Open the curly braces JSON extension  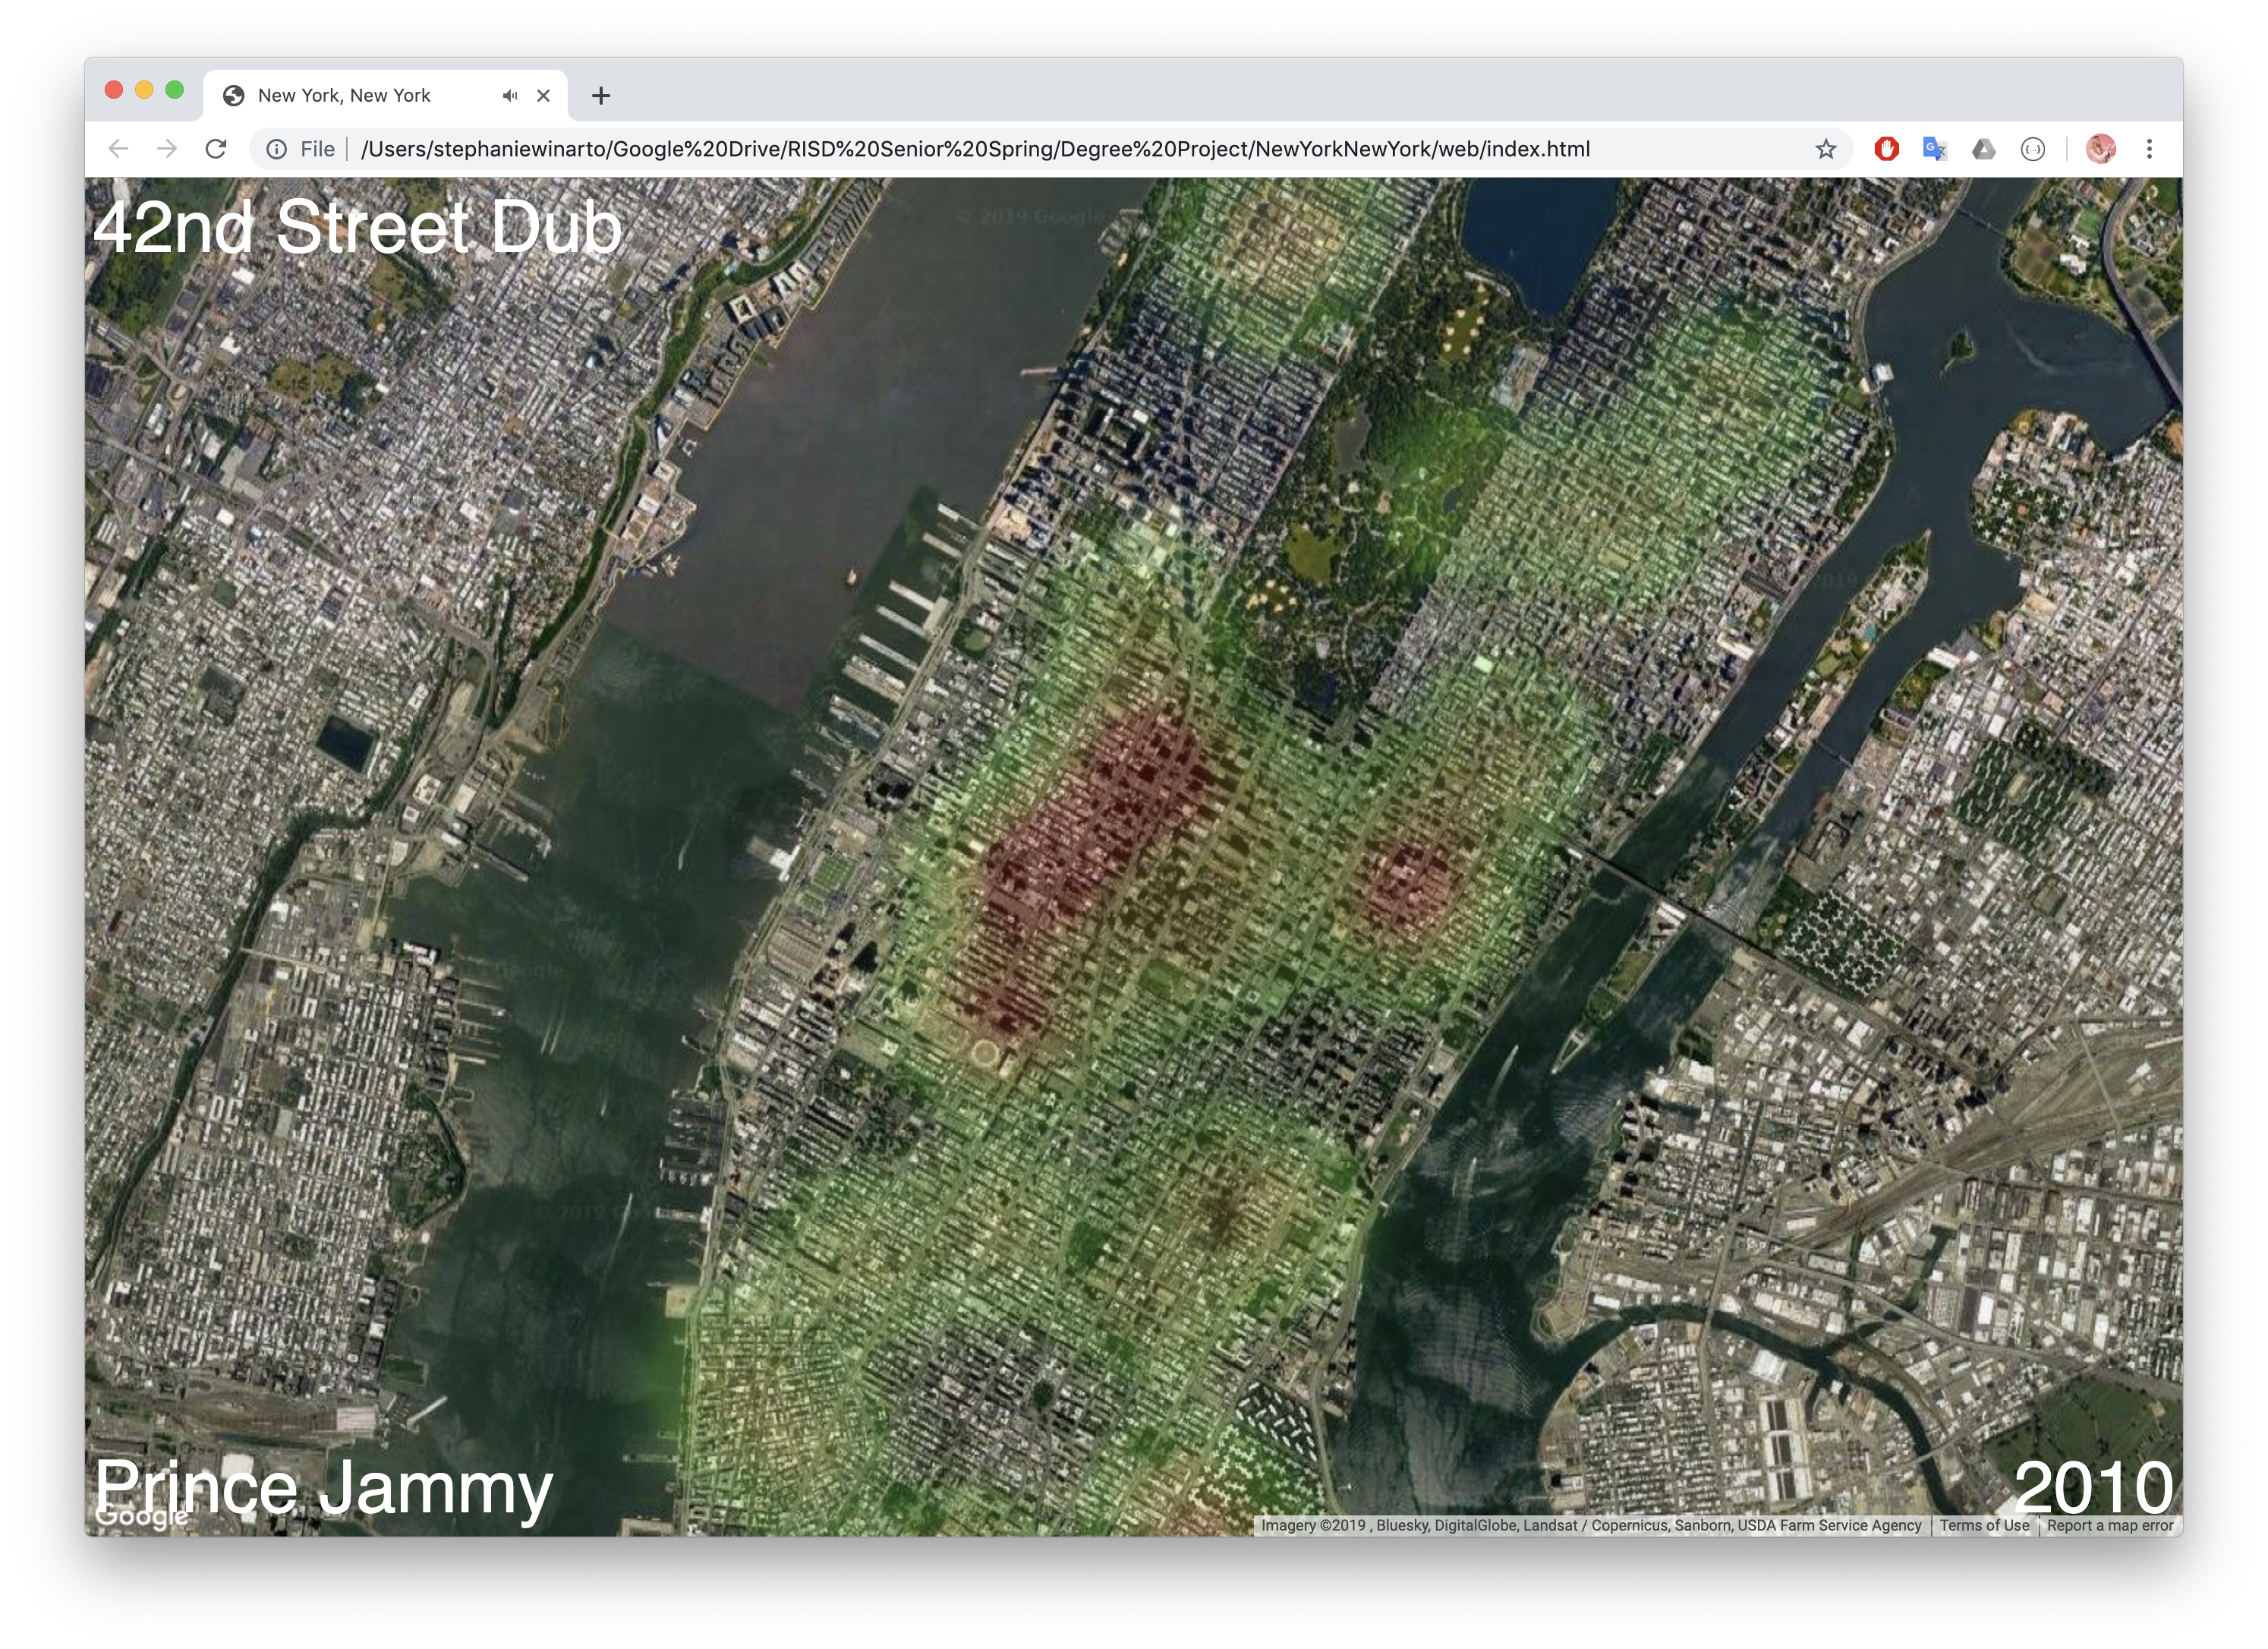pos(2032,149)
